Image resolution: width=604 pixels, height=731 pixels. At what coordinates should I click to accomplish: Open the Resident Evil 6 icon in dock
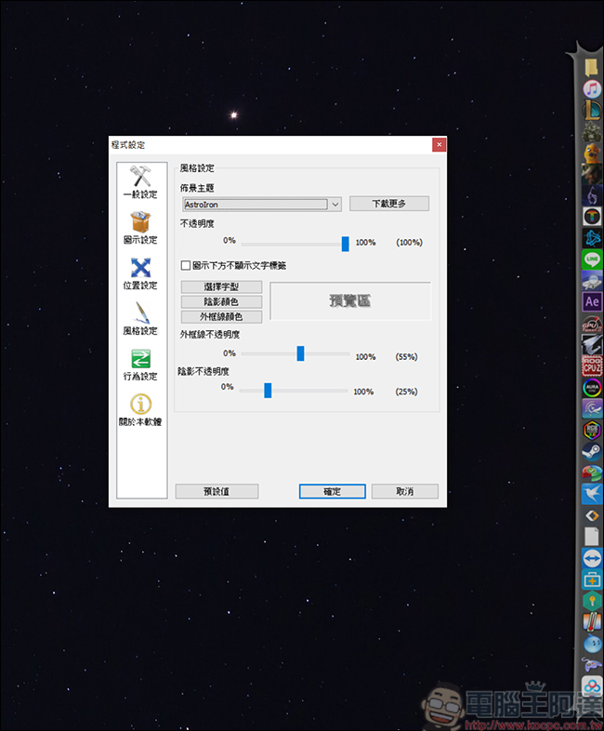(x=592, y=195)
